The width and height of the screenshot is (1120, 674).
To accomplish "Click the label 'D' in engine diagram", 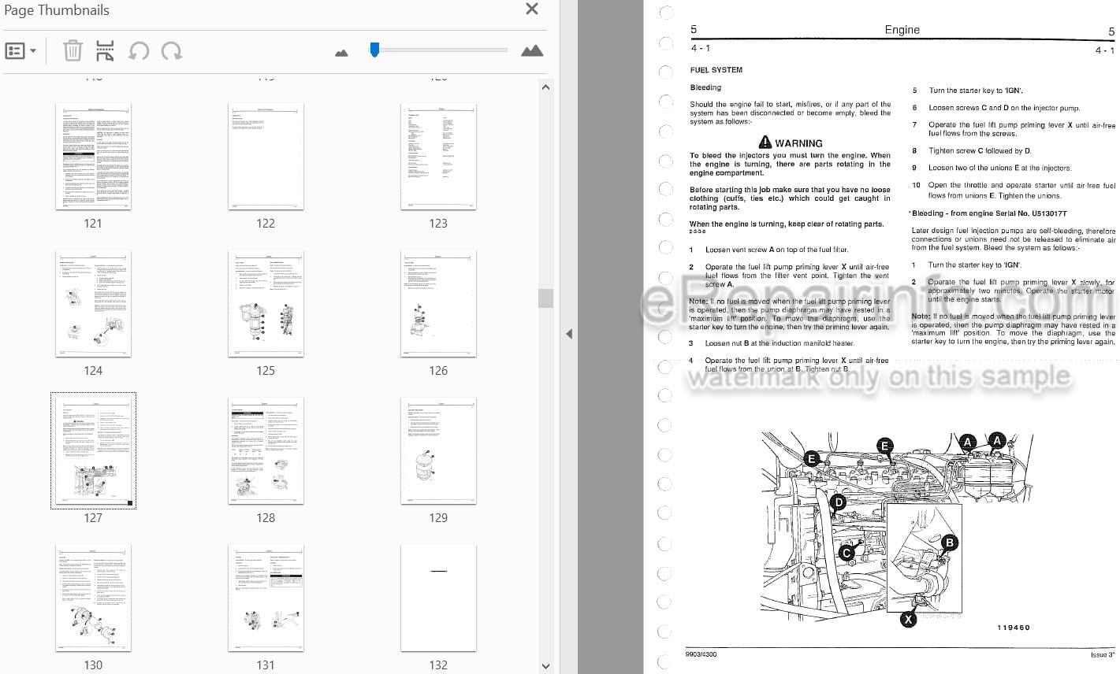I will pos(839,502).
